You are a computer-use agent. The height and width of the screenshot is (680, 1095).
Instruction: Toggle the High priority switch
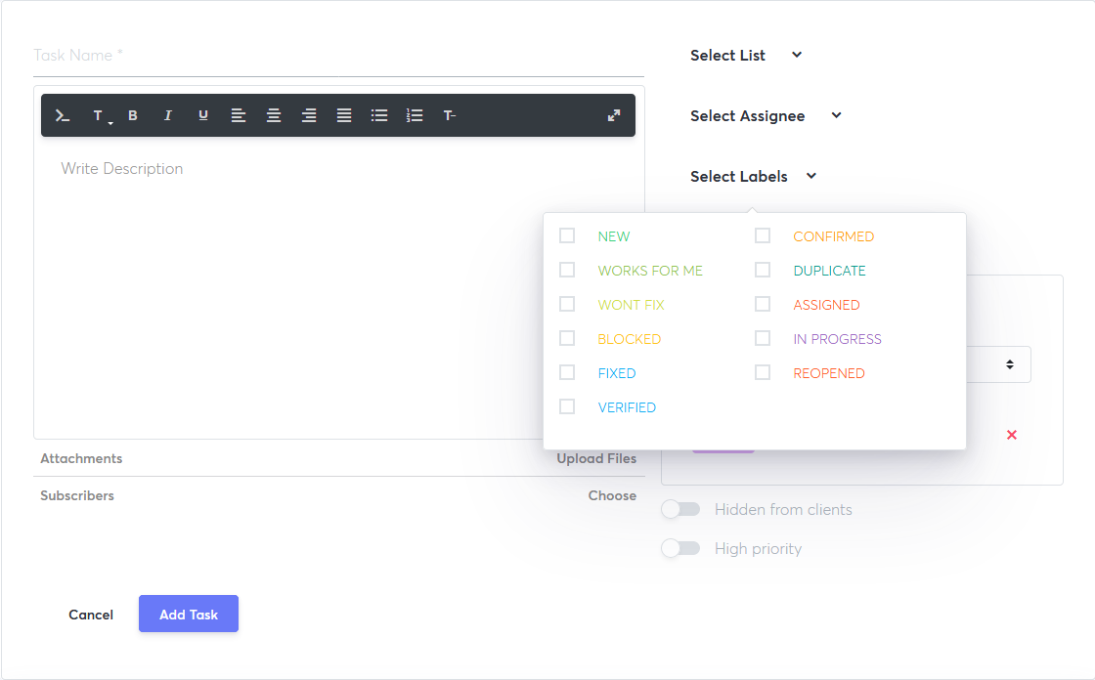click(680, 549)
